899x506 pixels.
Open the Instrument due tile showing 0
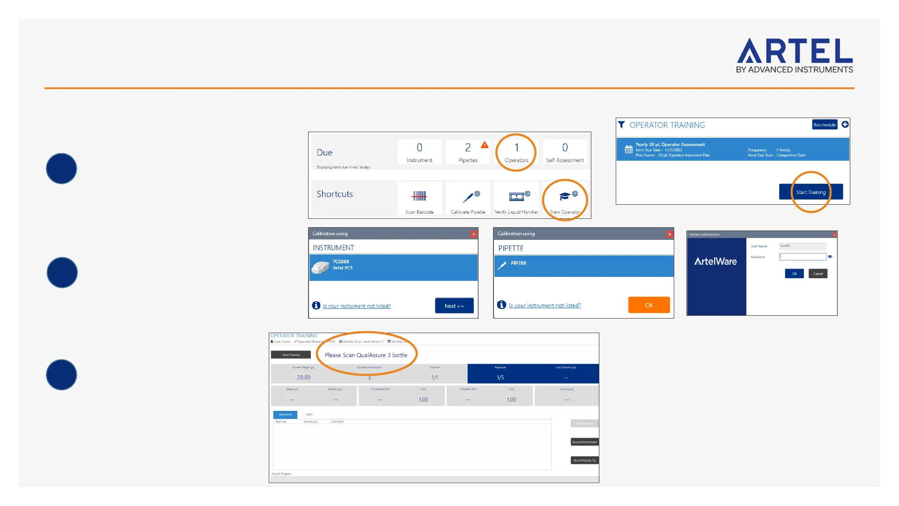[x=420, y=152]
